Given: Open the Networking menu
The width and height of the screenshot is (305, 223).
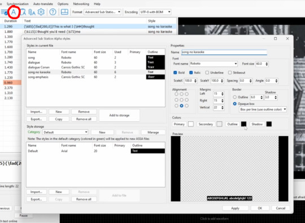Looking at the screenshot, I should pos(81,4).
